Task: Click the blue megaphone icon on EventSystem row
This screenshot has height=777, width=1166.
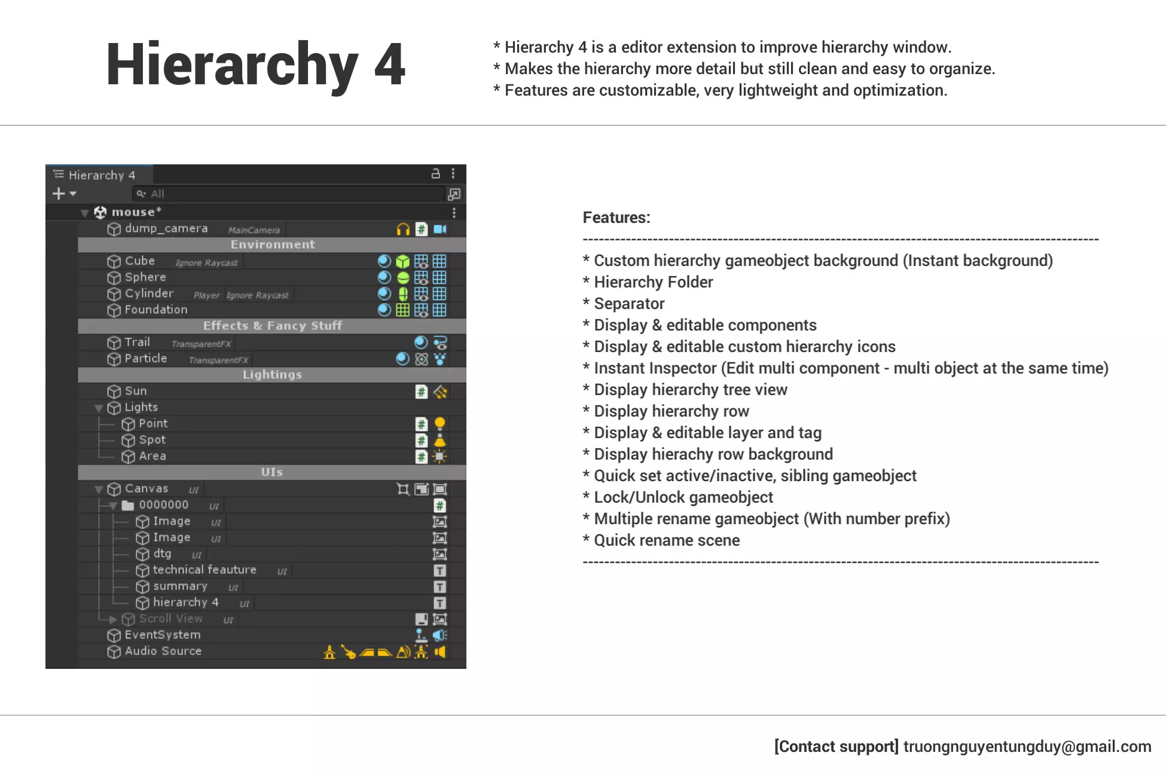Action: [440, 635]
